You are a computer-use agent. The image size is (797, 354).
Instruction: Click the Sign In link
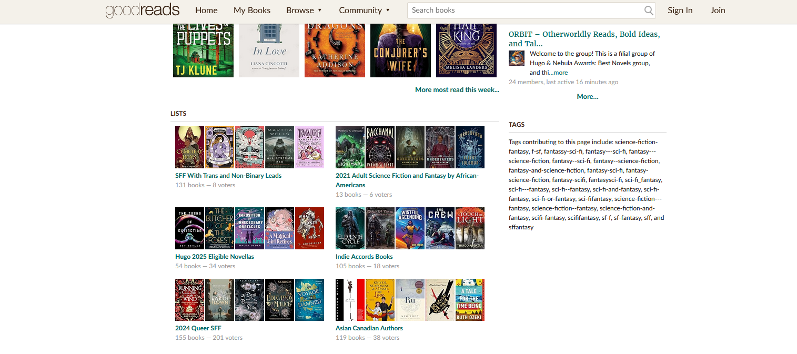coord(680,10)
